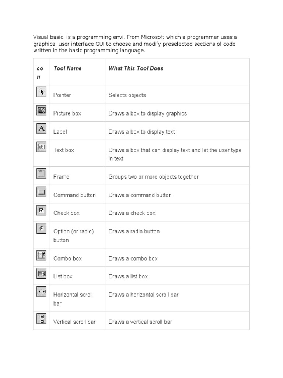Select the Vertical scroll bar icon

[x=42, y=319]
